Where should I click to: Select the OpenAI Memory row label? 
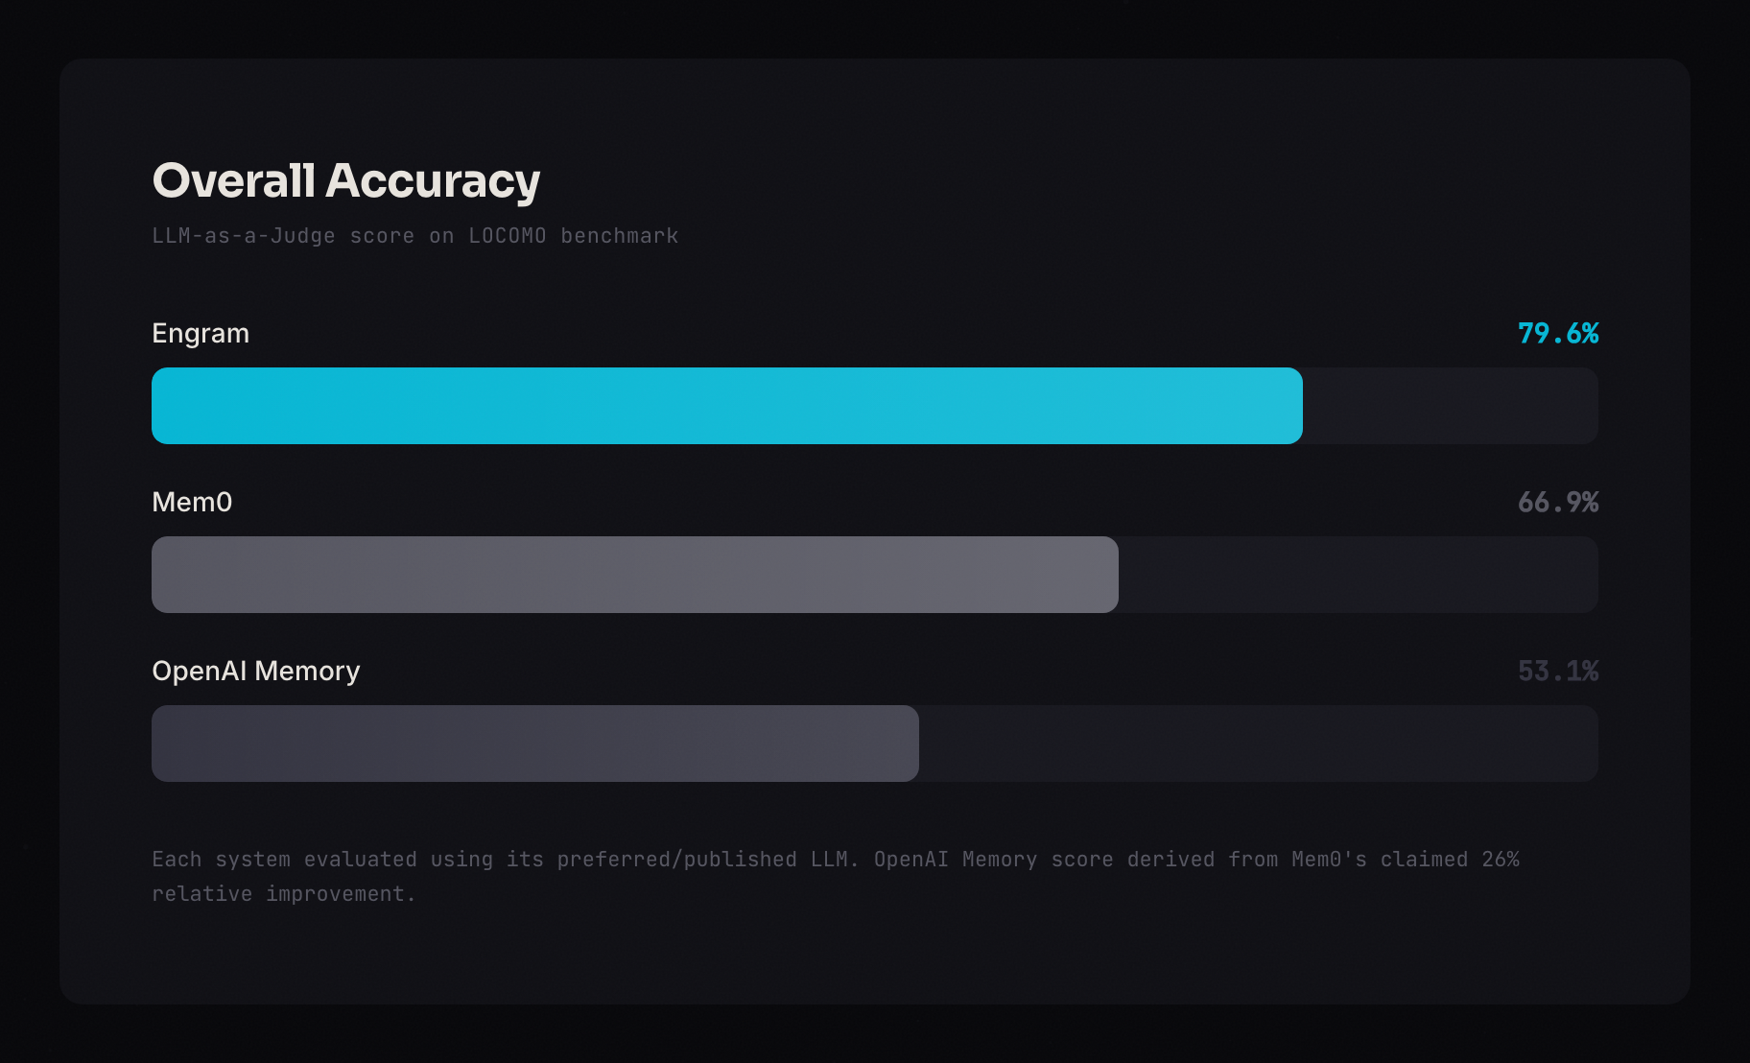256,671
